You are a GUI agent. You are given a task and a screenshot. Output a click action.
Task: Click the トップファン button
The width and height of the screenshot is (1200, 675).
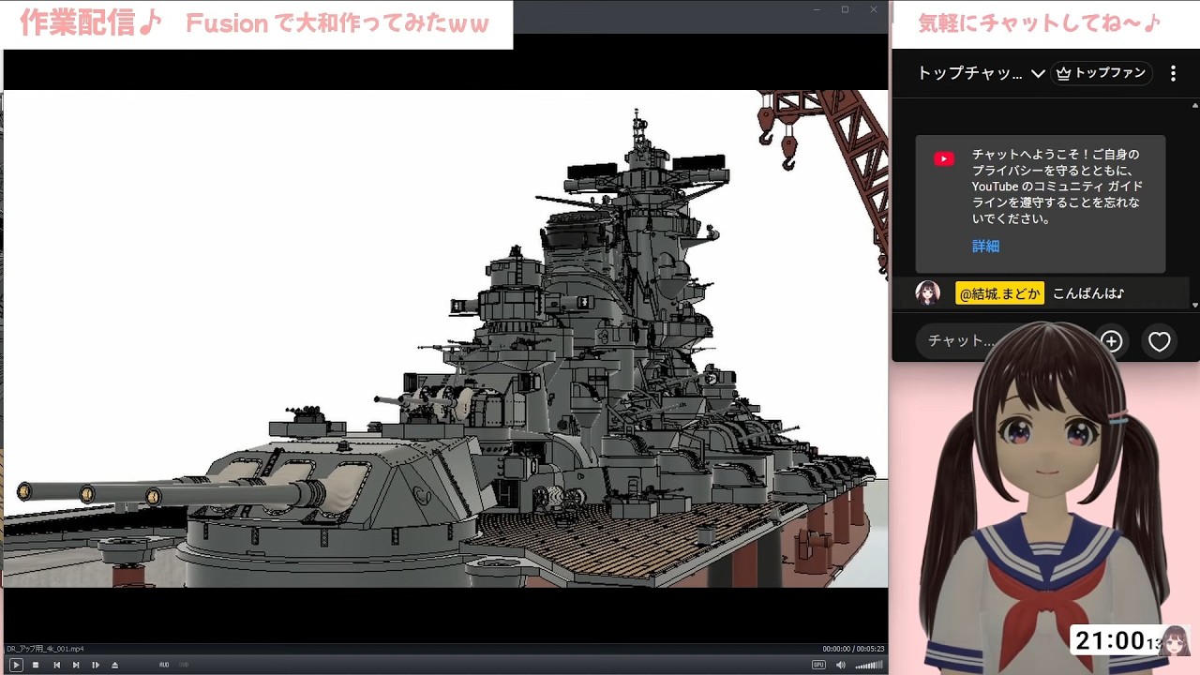tap(1101, 73)
